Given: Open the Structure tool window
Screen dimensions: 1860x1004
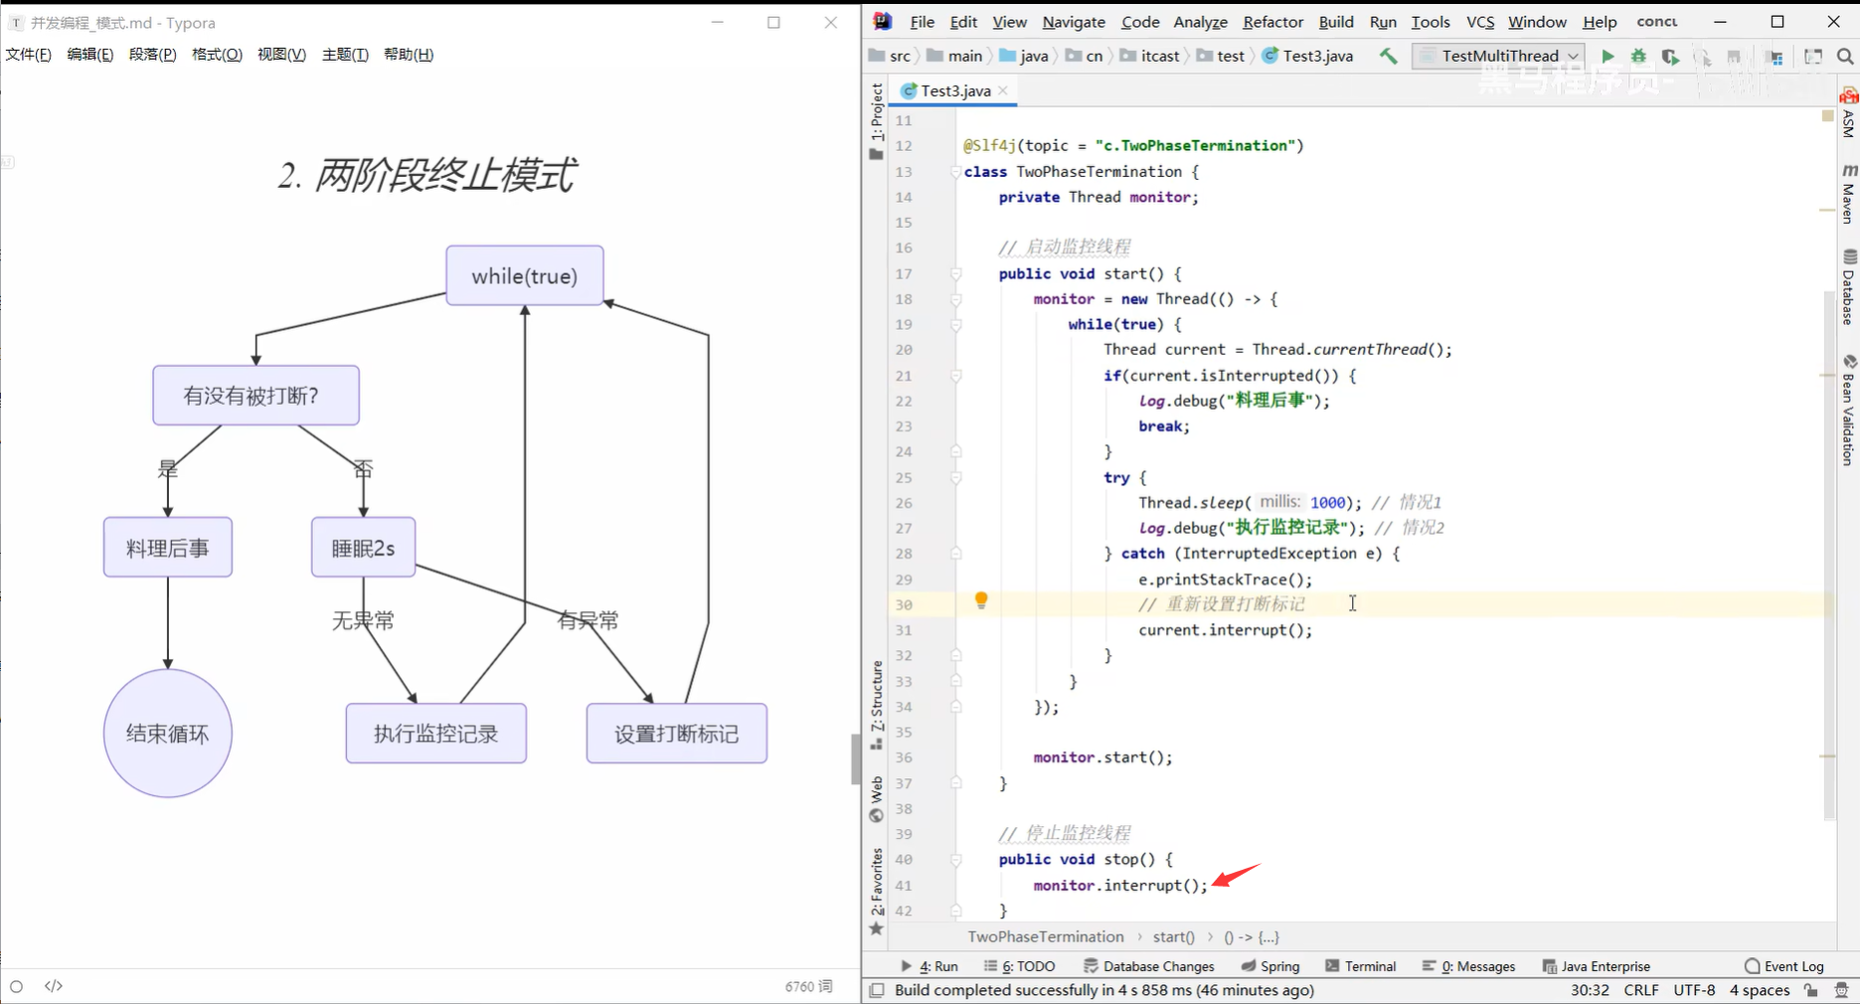Looking at the screenshot, I should 876,705.
